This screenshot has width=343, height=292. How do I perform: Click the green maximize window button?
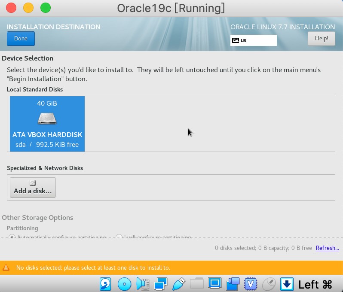pos(46,8)
